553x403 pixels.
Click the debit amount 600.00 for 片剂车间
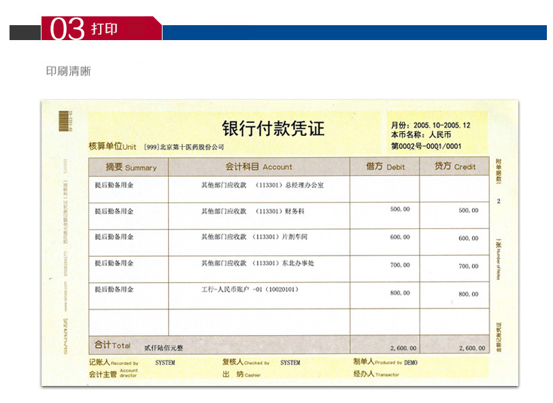pos(400,237)
